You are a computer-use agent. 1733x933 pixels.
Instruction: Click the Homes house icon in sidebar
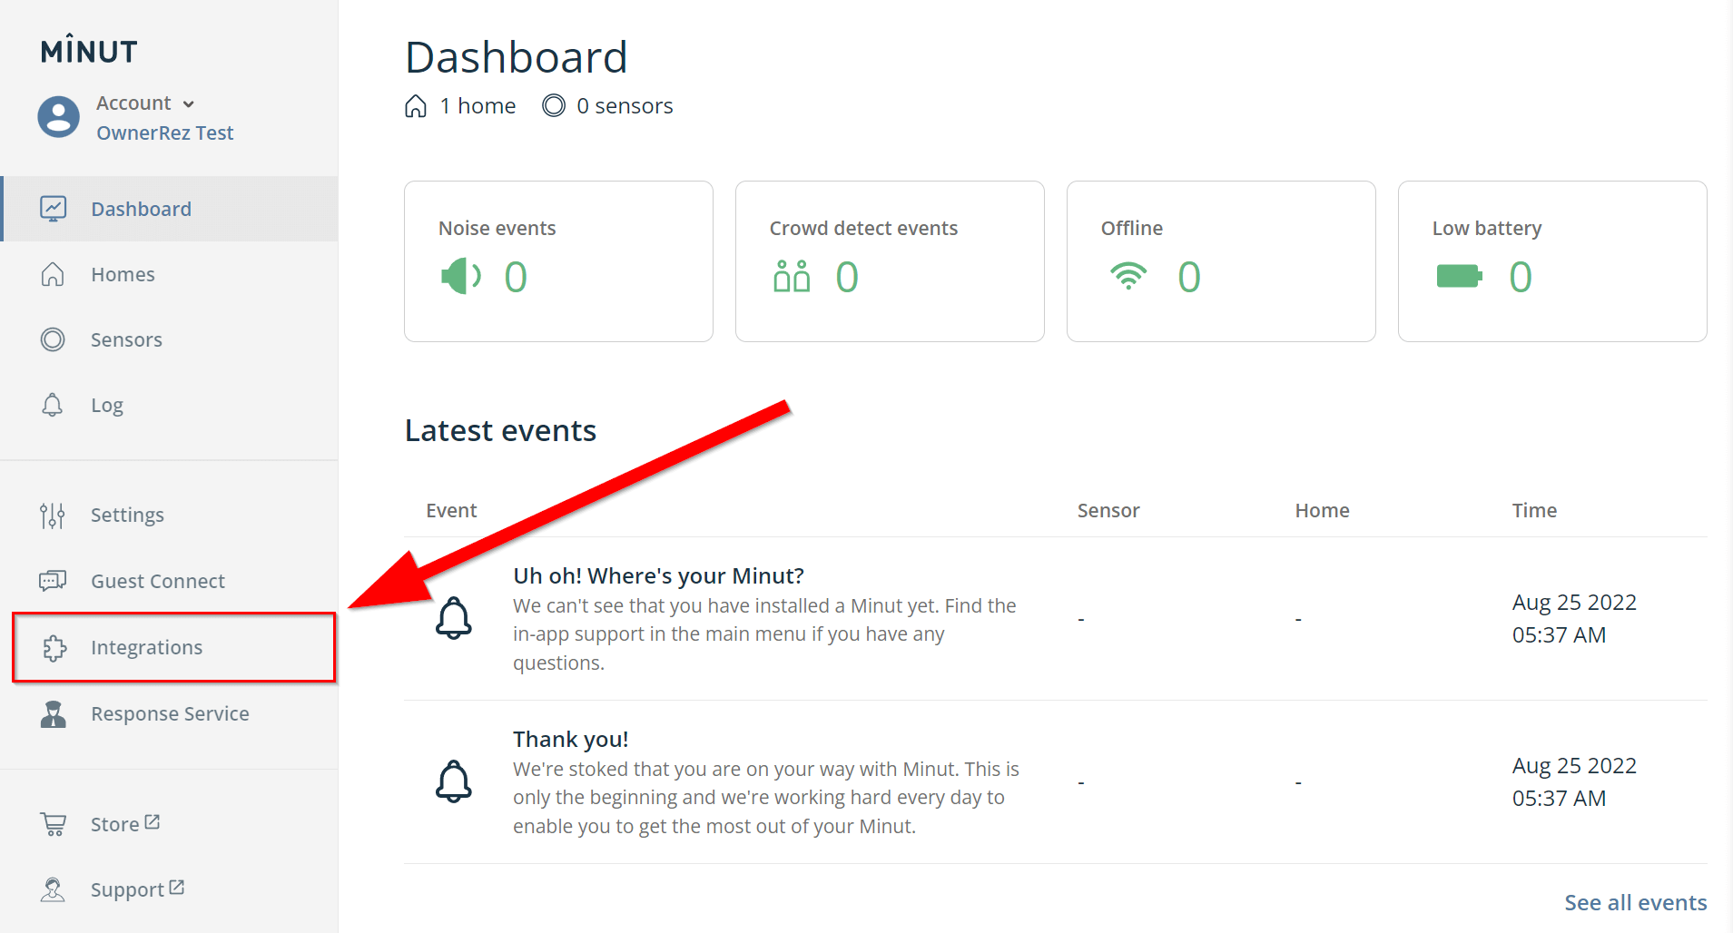[53, 274]
